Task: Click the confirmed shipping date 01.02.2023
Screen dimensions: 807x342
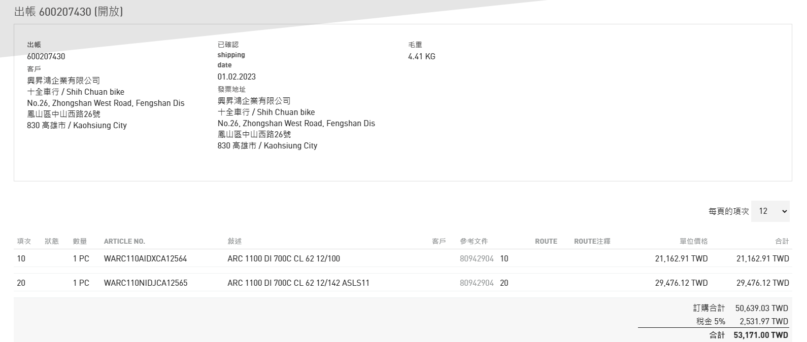Action: [x=237, y=77]
